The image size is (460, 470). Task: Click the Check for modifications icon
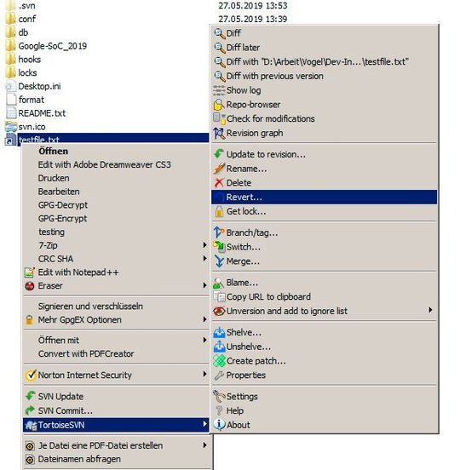219,118
